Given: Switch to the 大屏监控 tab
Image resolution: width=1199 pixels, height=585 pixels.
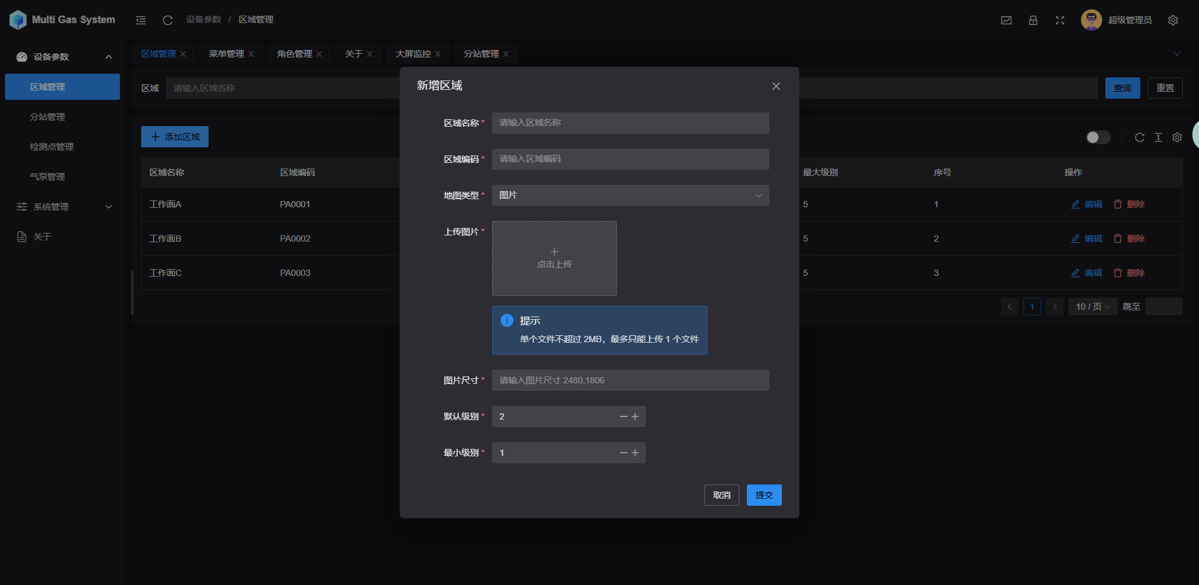Looking at the screenshot, I should point(413,54).
